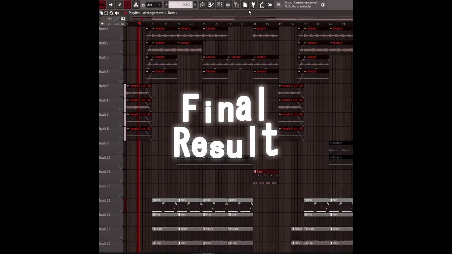The image size is (452, 254).
Task: Click the right-arrow toolbar icon
Action: (111, 5)
